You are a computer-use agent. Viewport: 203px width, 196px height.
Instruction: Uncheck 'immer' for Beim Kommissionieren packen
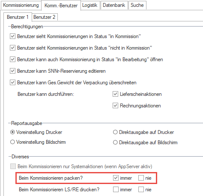[116, 178]
